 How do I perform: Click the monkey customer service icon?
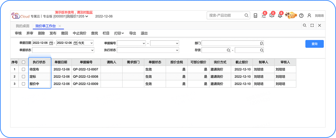click(x=291, y=15)
